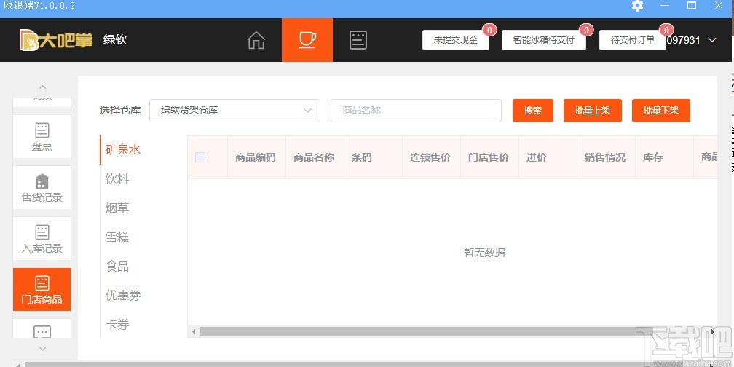Select the 雪糕 category
The width and height of the screenshot is (734, 367).
pos(117,237)
